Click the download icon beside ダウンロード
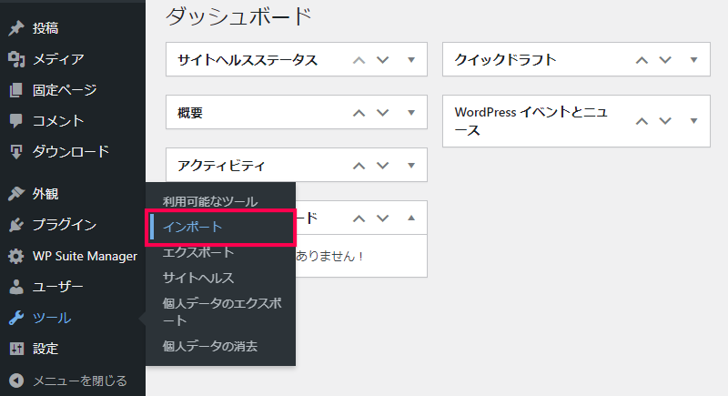 [x=16, y=152]
